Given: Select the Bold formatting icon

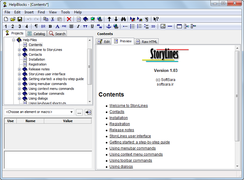Looking at the screenshot, I should point(49,26).
